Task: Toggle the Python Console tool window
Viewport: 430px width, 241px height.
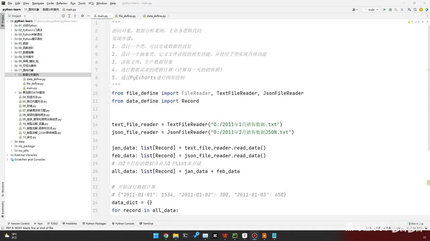Action: pos(123,224)
